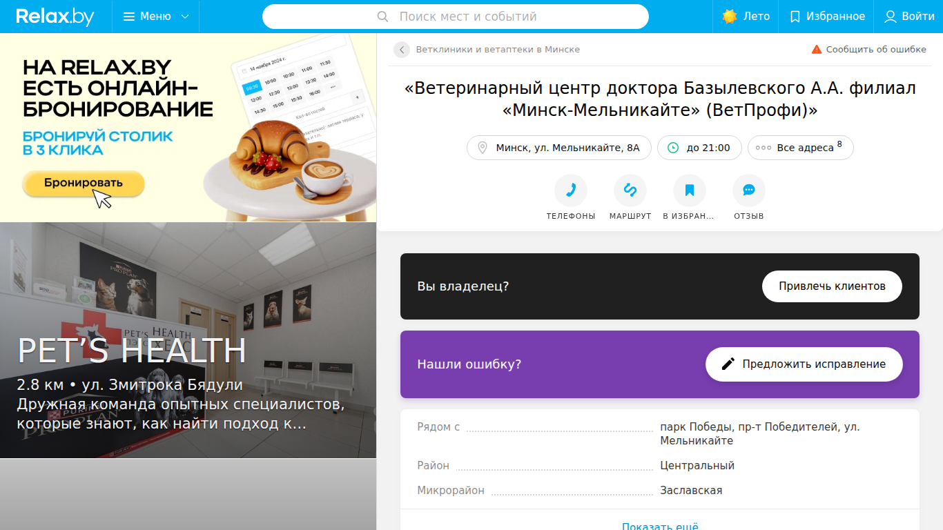Click the warning triangle icon

coord(817,50)
